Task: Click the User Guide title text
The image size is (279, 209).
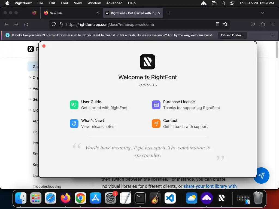Action: 91,102
